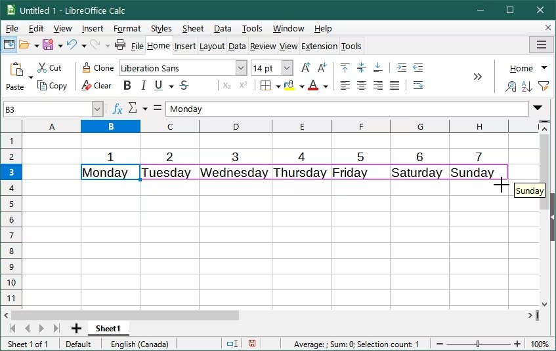Justify text alignment

pyautogui.click(x=395, y=85)
